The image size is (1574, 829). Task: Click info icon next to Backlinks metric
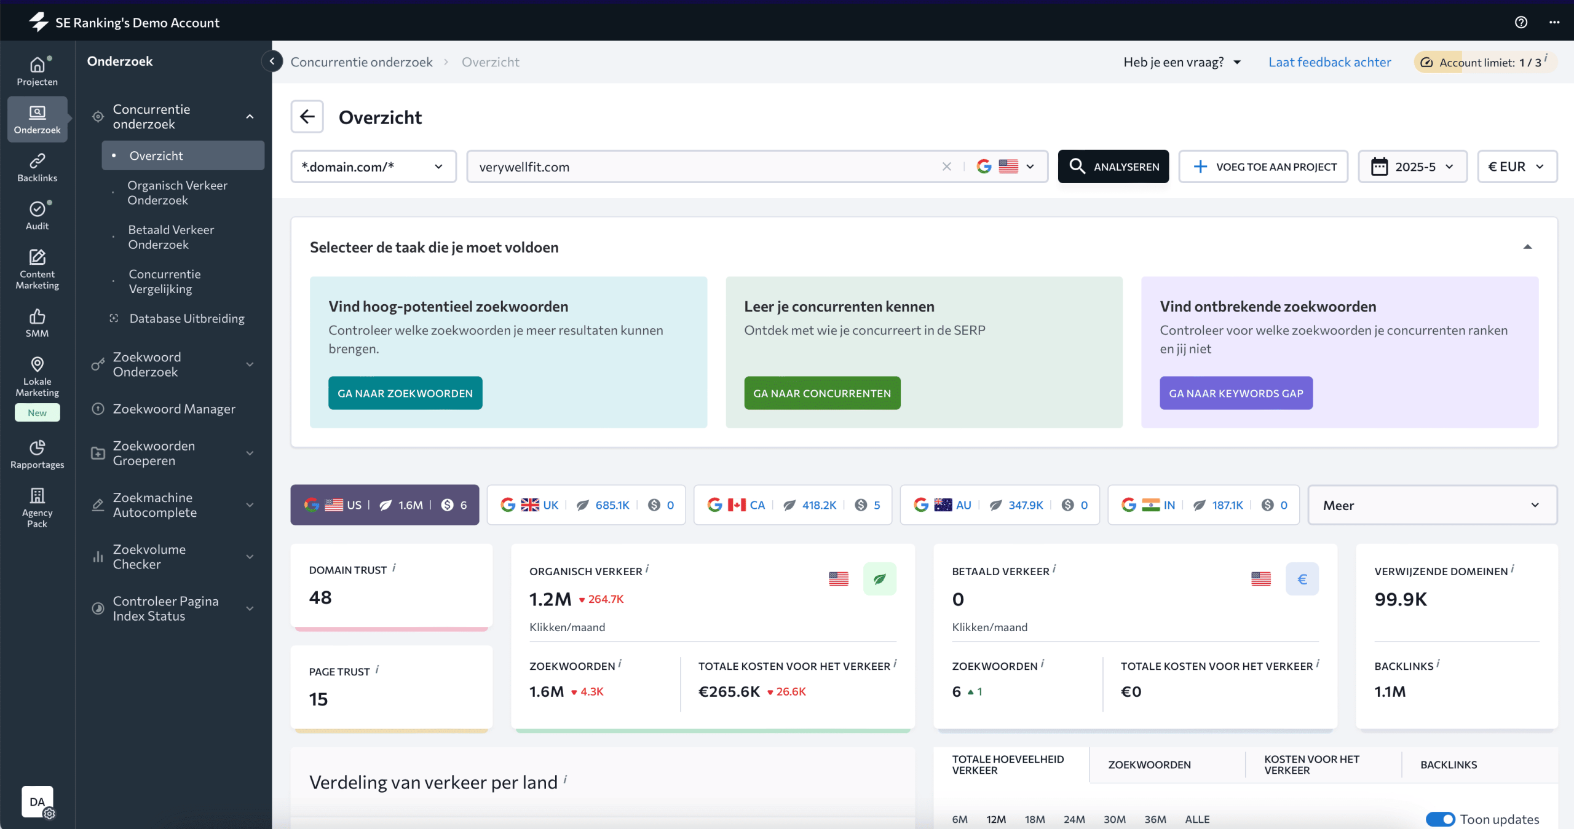[x=1438, y=664]
